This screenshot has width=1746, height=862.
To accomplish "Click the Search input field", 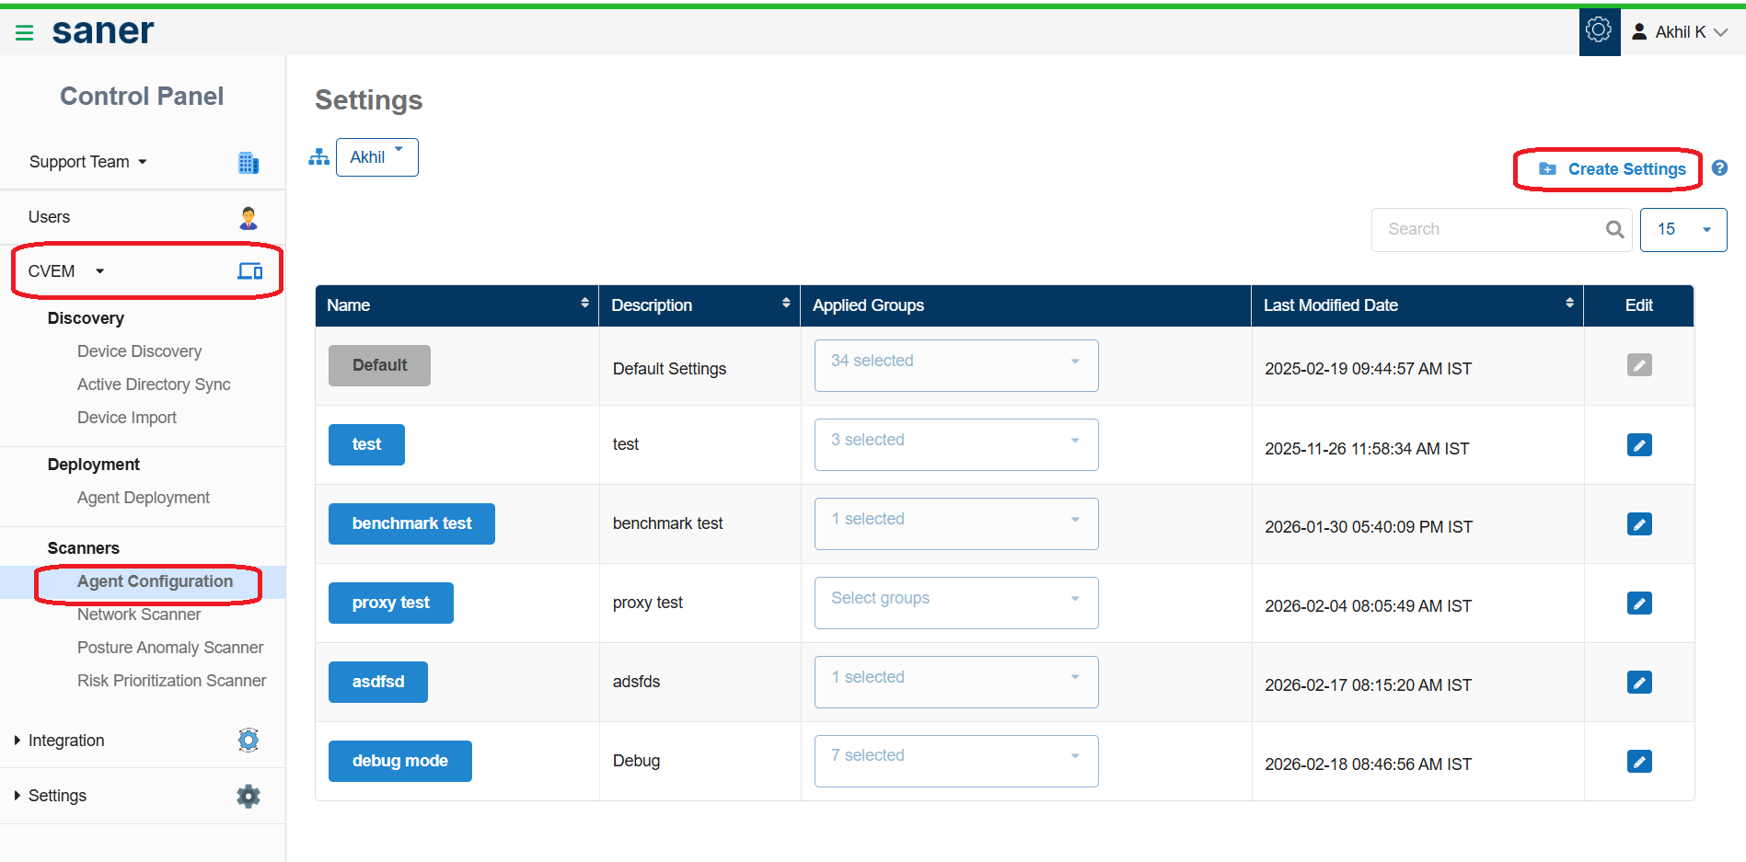I will pyautogui.click(x=1493, y=230).
